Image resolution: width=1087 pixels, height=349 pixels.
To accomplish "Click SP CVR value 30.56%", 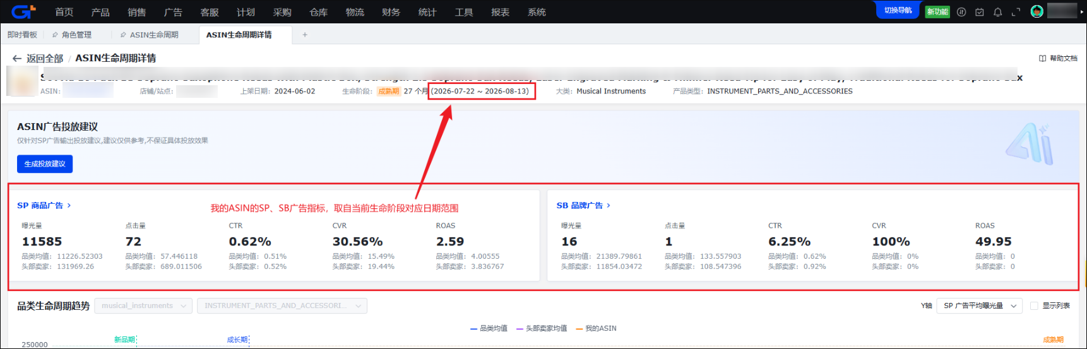I will click(357, 242).
